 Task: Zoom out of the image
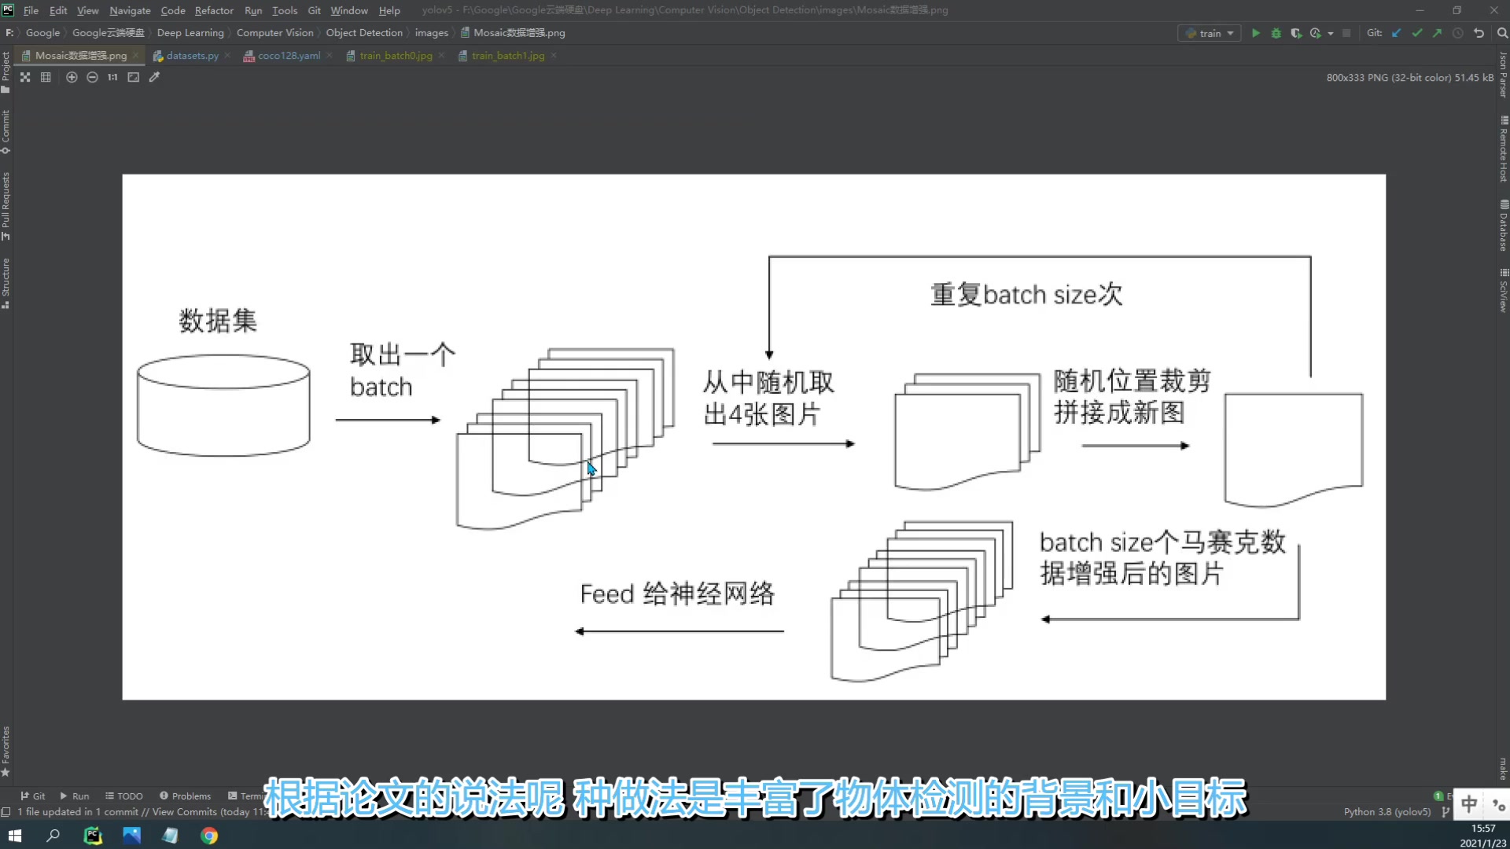coord(93,77)
